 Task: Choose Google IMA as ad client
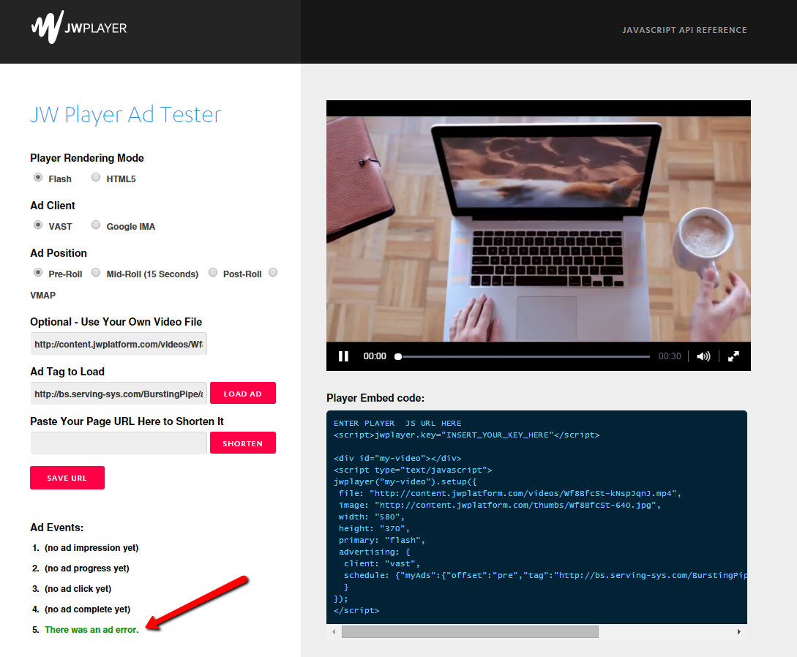tap(96, 225)
